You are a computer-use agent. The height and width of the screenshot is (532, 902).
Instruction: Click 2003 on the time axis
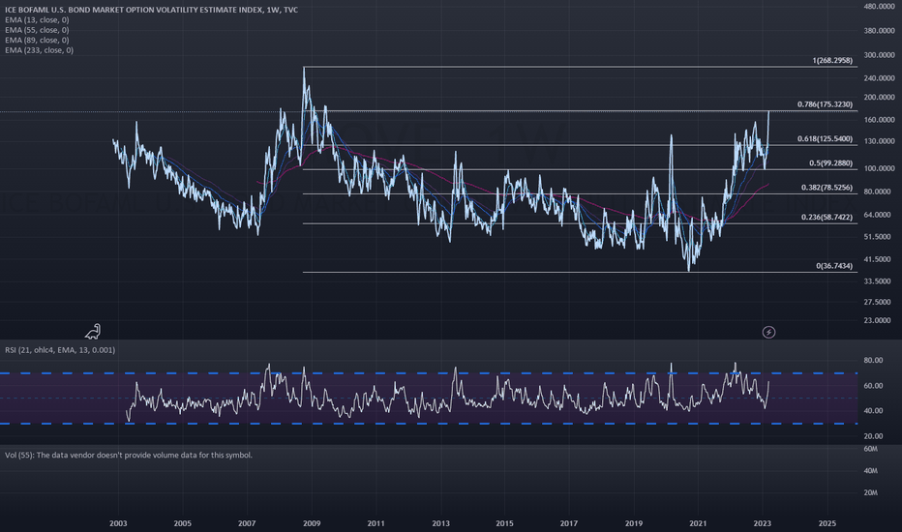118,523
